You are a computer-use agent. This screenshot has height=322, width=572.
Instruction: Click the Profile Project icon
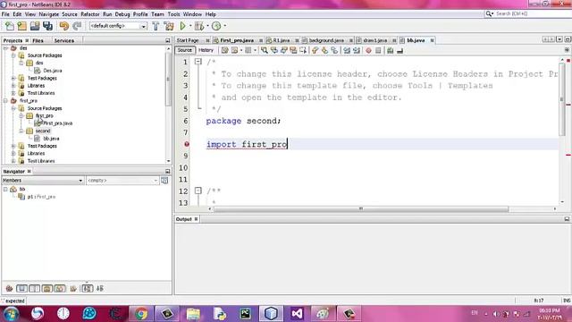coord(216,26)
